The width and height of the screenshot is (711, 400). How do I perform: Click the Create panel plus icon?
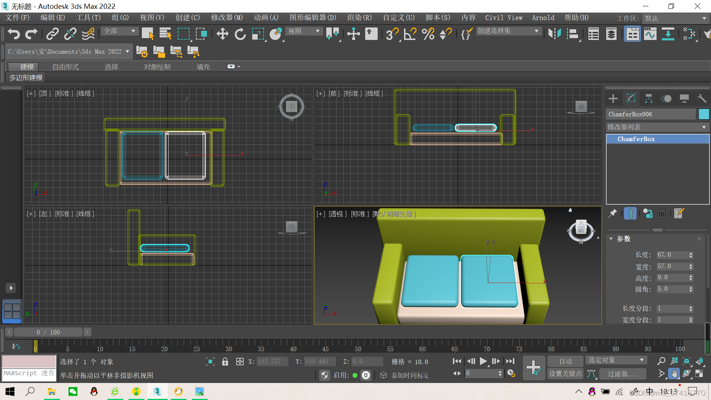pos(613,99)
